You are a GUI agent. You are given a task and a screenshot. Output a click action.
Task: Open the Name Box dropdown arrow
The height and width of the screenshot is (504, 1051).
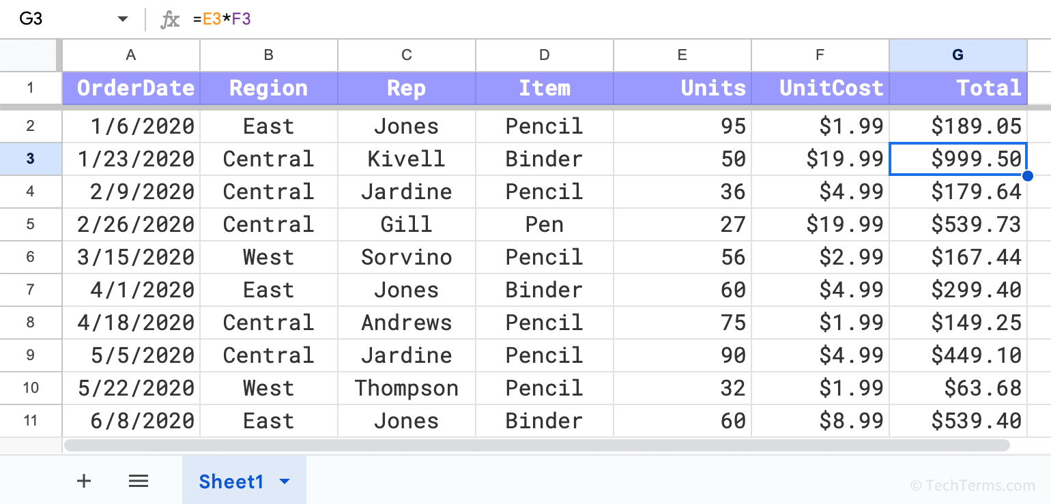(123, 19)
